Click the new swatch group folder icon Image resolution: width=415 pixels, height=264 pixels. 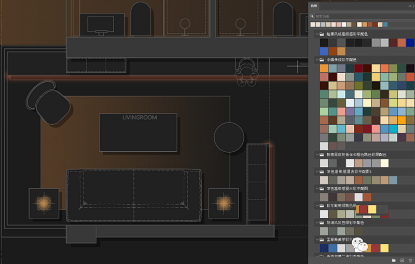pos(394,260)
